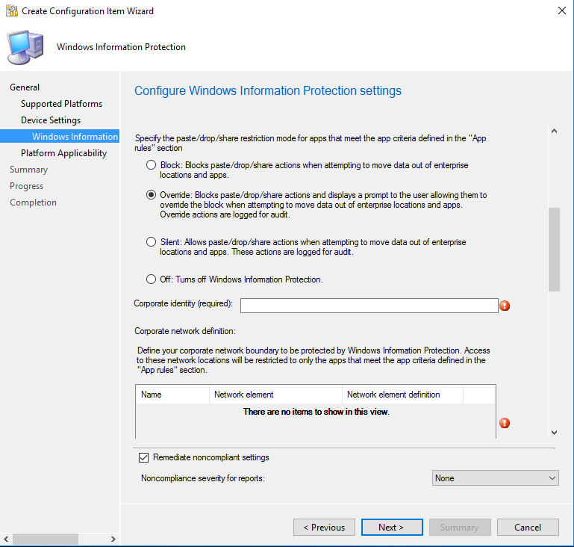
Task: Click the Next button
Action: (391, 528)
